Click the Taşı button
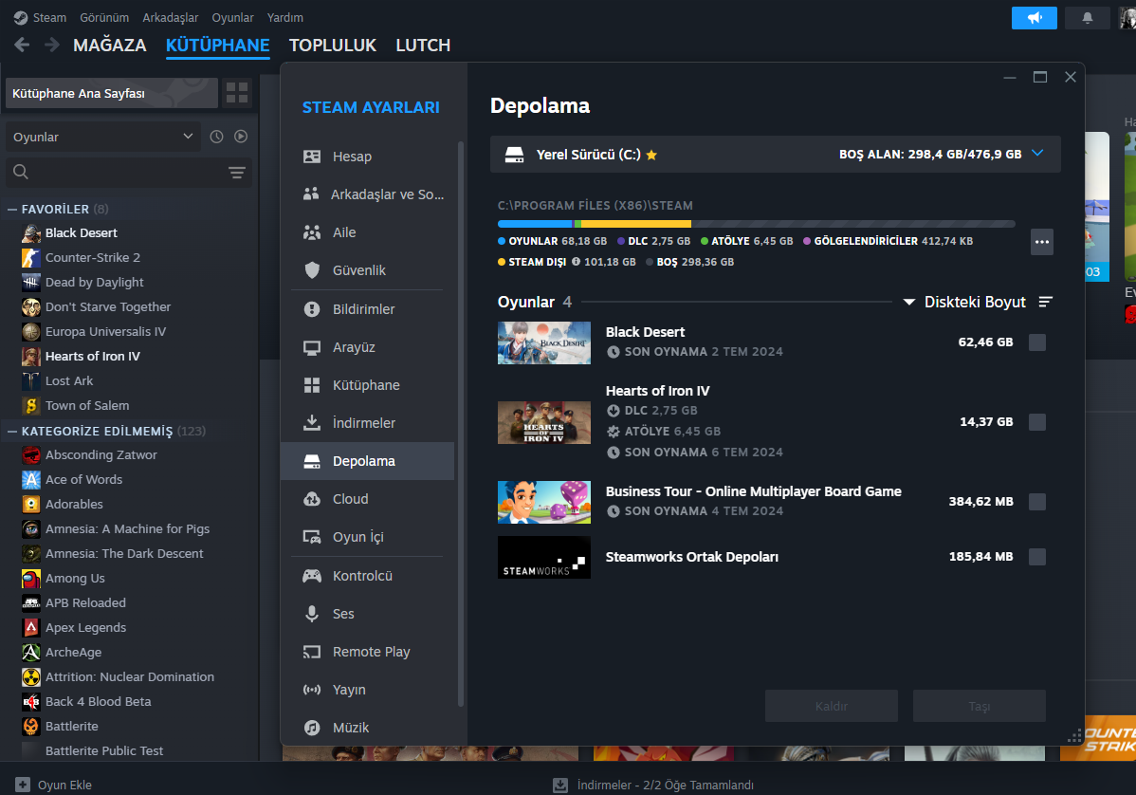Screen dimensions: 1136x795 pyautogui.click(x=979, y=706)
